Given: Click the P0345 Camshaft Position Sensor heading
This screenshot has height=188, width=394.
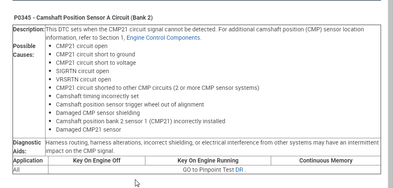Looking at the screenshot, I should click(x=83, y=18).
